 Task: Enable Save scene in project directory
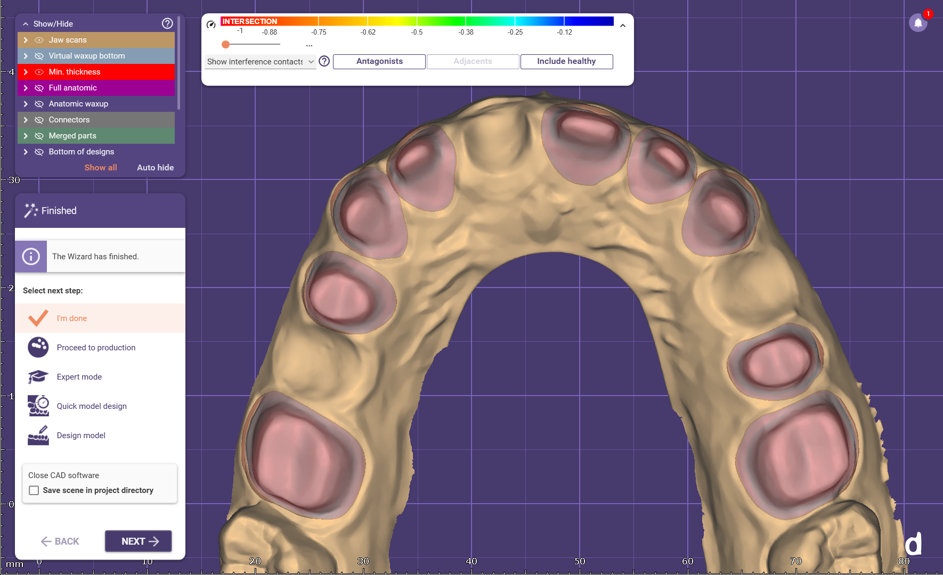point(34,490)
